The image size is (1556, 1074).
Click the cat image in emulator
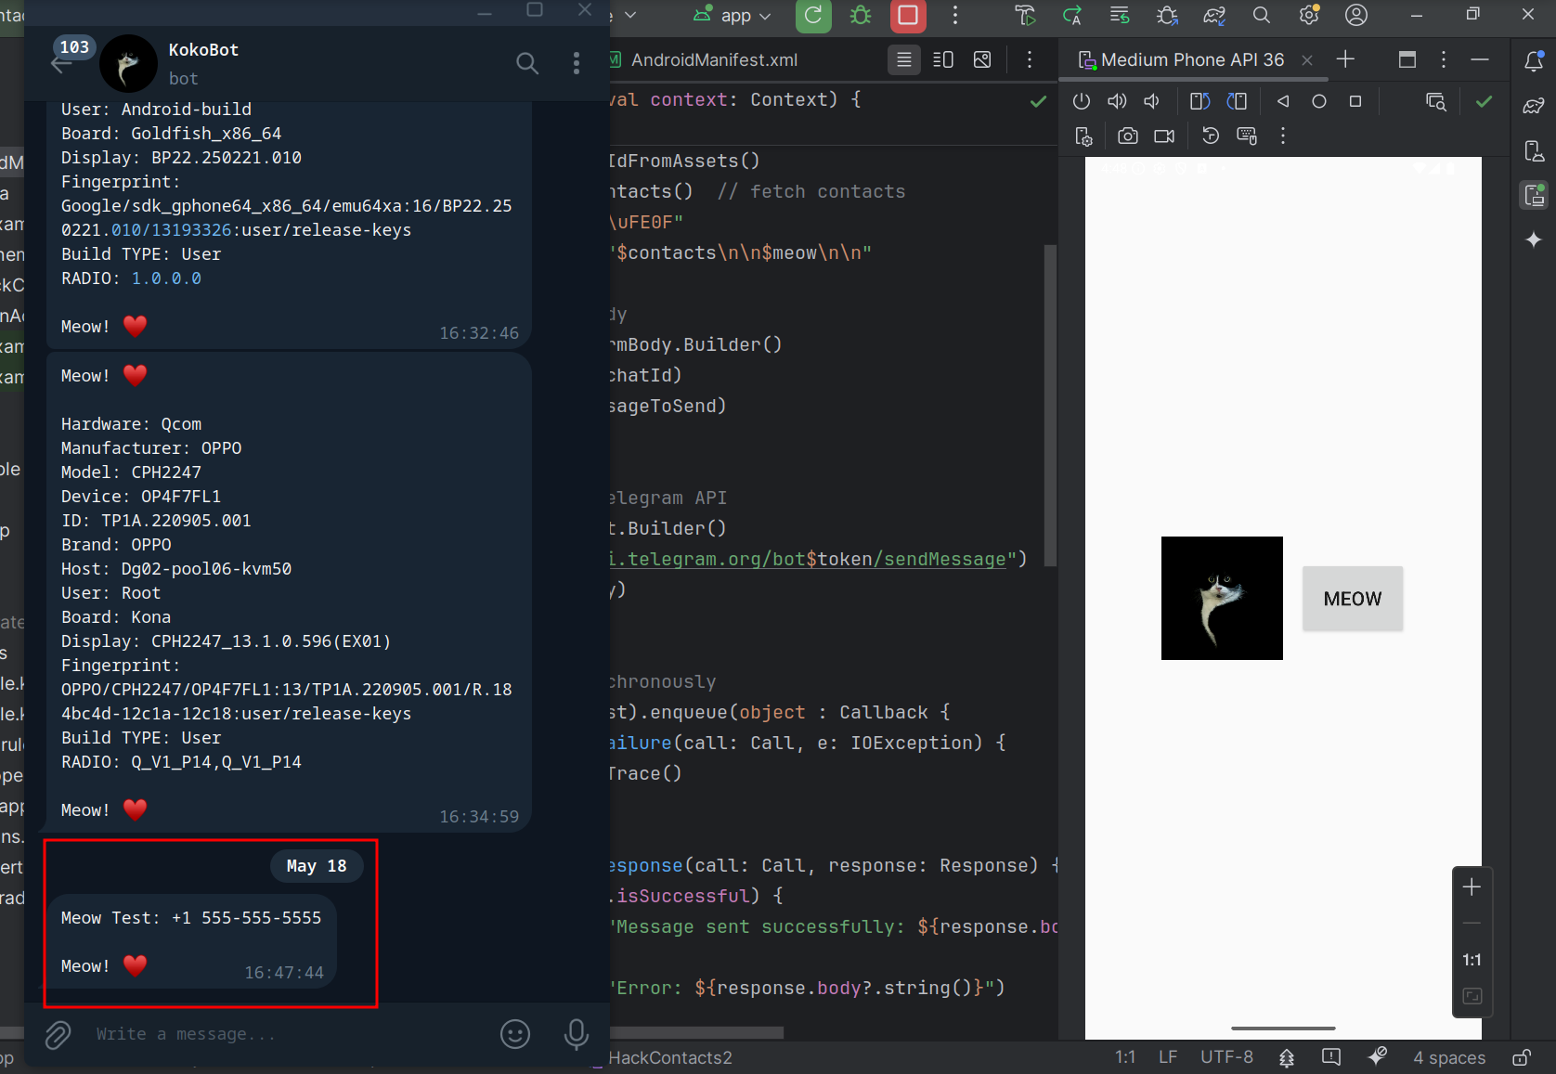point(1222,598)
